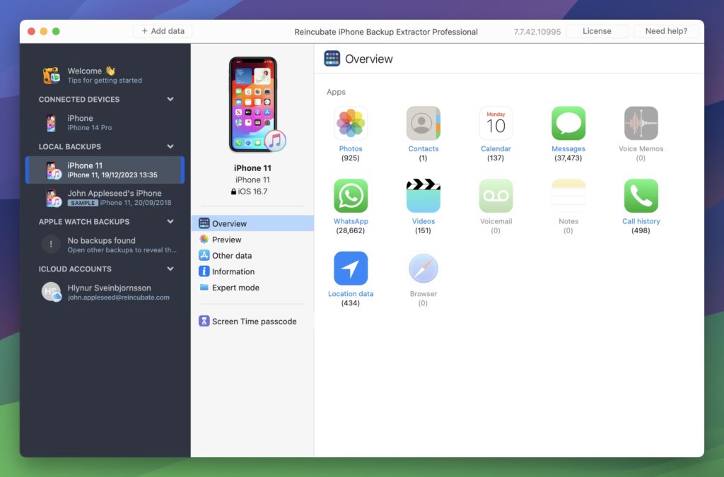Open the Expert mode tab

pos(235,288)
